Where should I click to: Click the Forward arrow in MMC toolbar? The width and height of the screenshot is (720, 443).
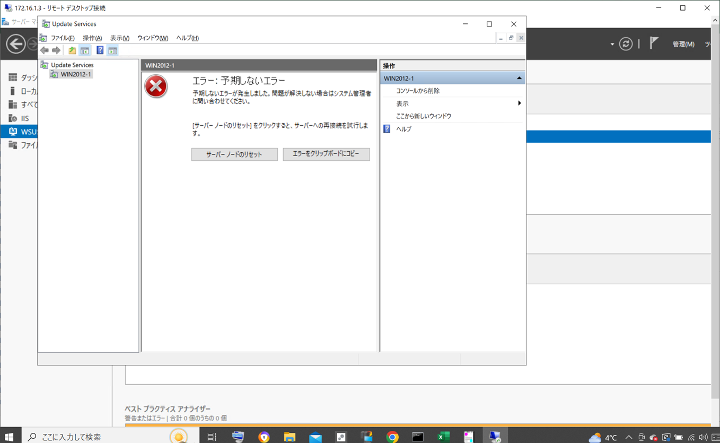56,51
